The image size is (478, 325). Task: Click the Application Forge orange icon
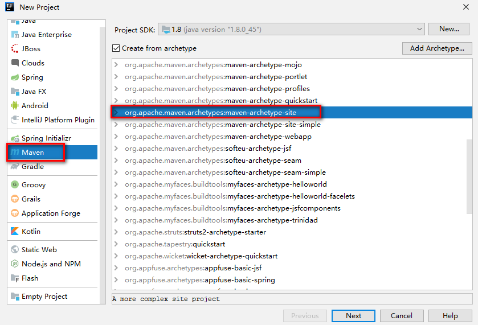pos(15,213)
